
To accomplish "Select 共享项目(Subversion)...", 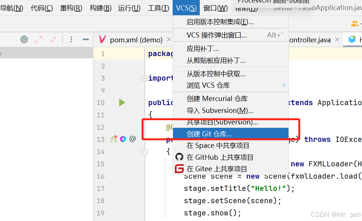I will [231, 122].
